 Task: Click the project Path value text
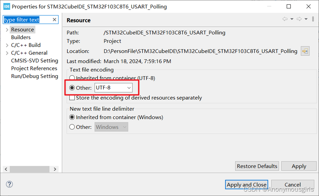(164, 33)
